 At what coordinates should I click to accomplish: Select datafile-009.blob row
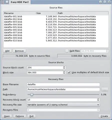point(56,38)
